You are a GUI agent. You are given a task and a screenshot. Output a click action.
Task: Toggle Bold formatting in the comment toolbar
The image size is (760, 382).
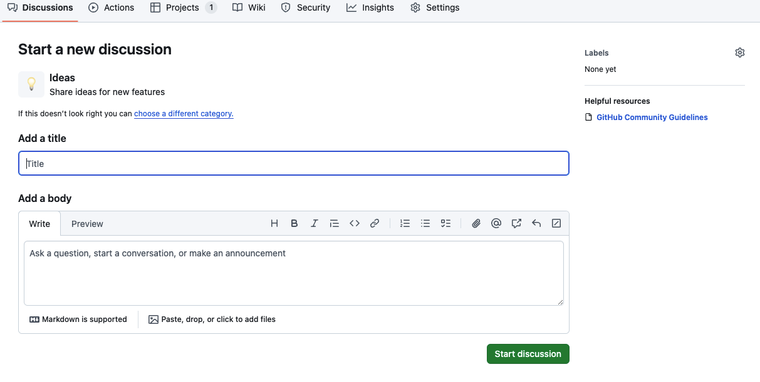coord(294,223)
